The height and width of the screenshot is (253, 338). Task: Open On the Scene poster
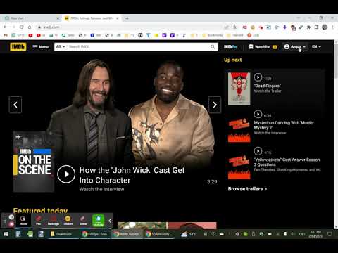pos(34,162)
